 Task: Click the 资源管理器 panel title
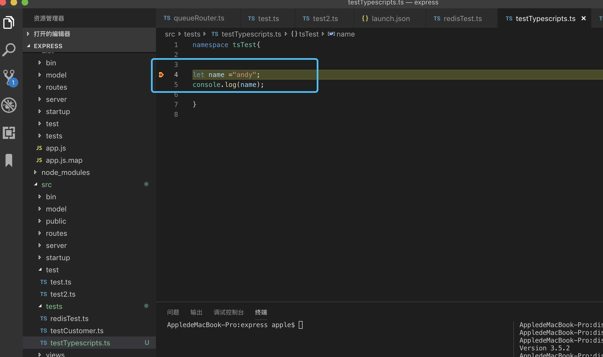pyautogui.click(x=49, y=18)
